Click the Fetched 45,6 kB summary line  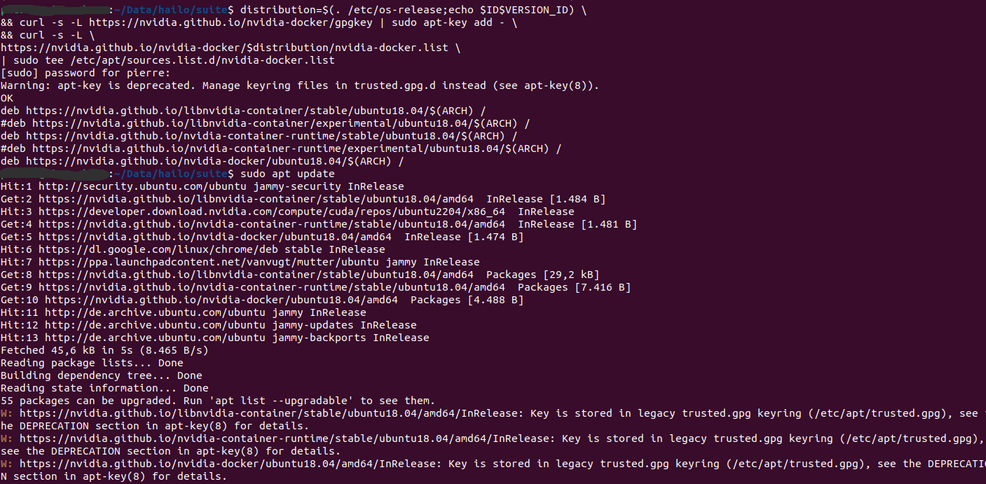coord(104,350)
